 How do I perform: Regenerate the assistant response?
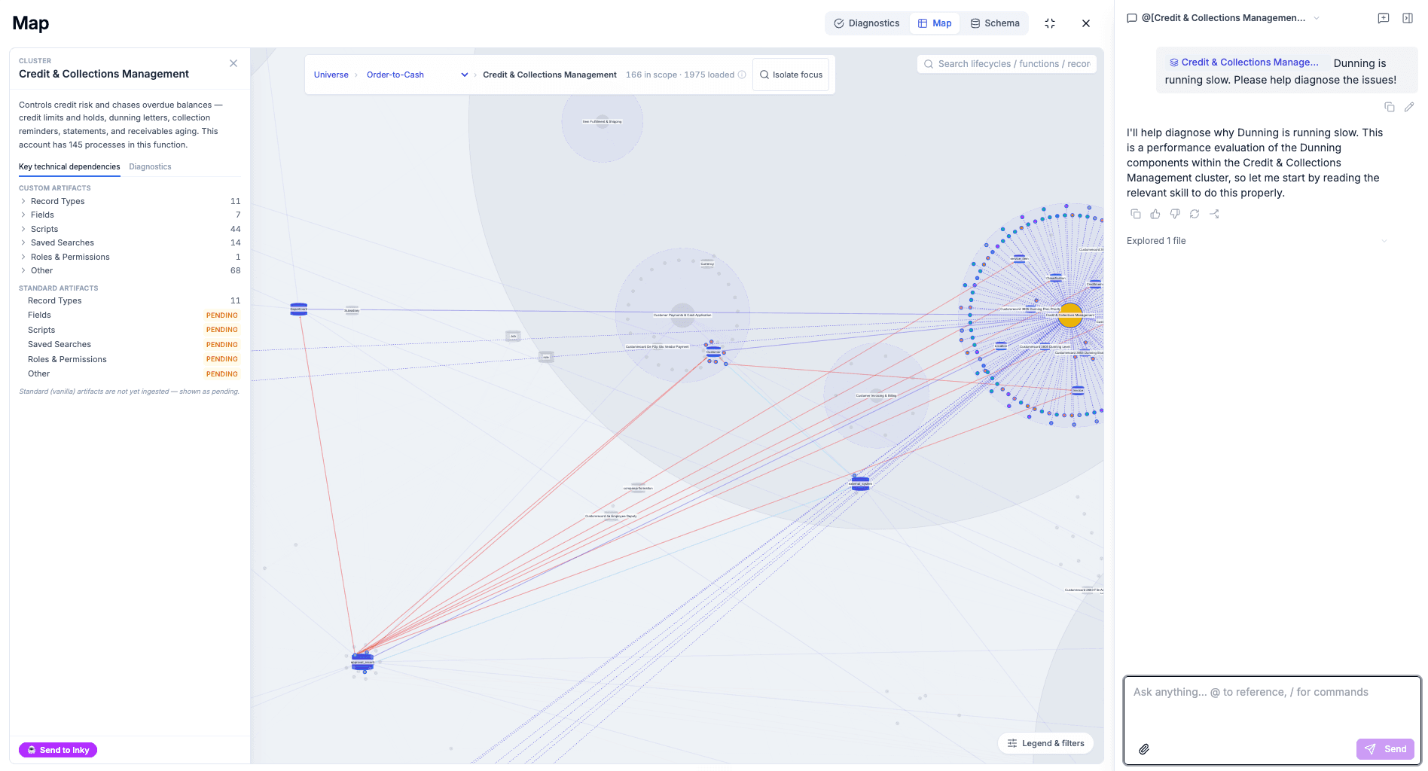[x=1195, y=214]
